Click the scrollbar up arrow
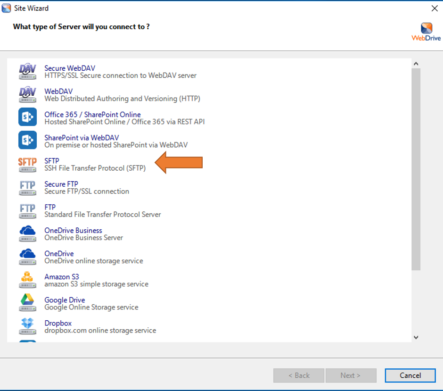This screenshot has height=391, width=443. [416, 64]
